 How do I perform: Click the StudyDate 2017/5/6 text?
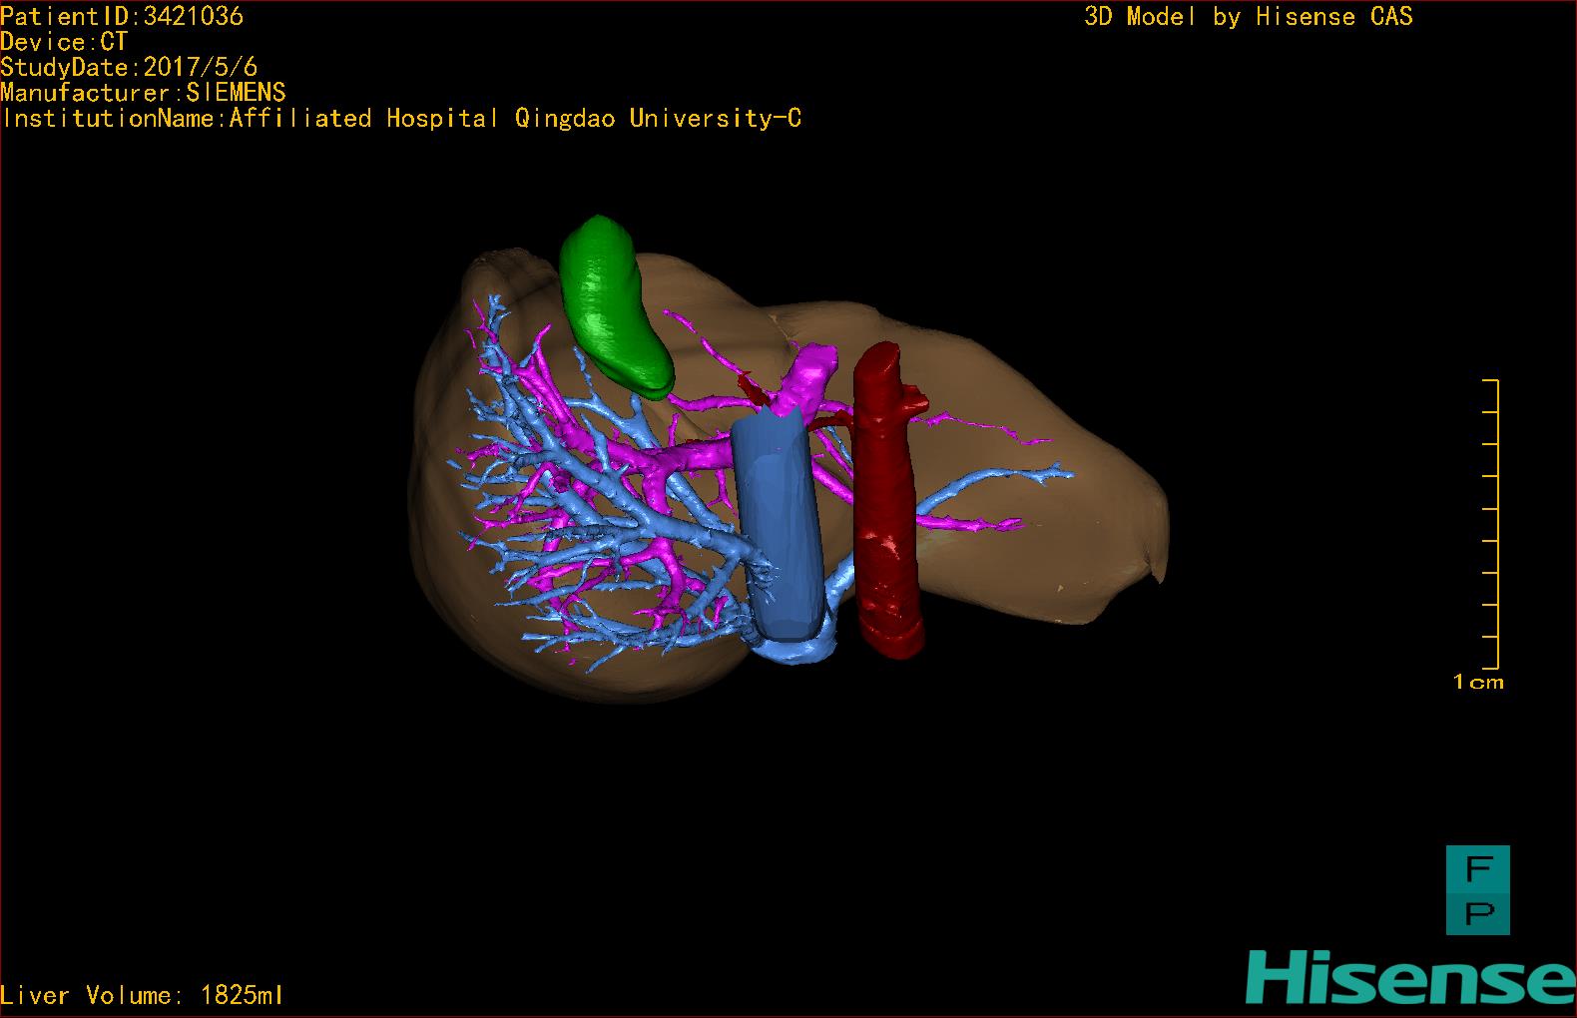[x=129, y=67]
